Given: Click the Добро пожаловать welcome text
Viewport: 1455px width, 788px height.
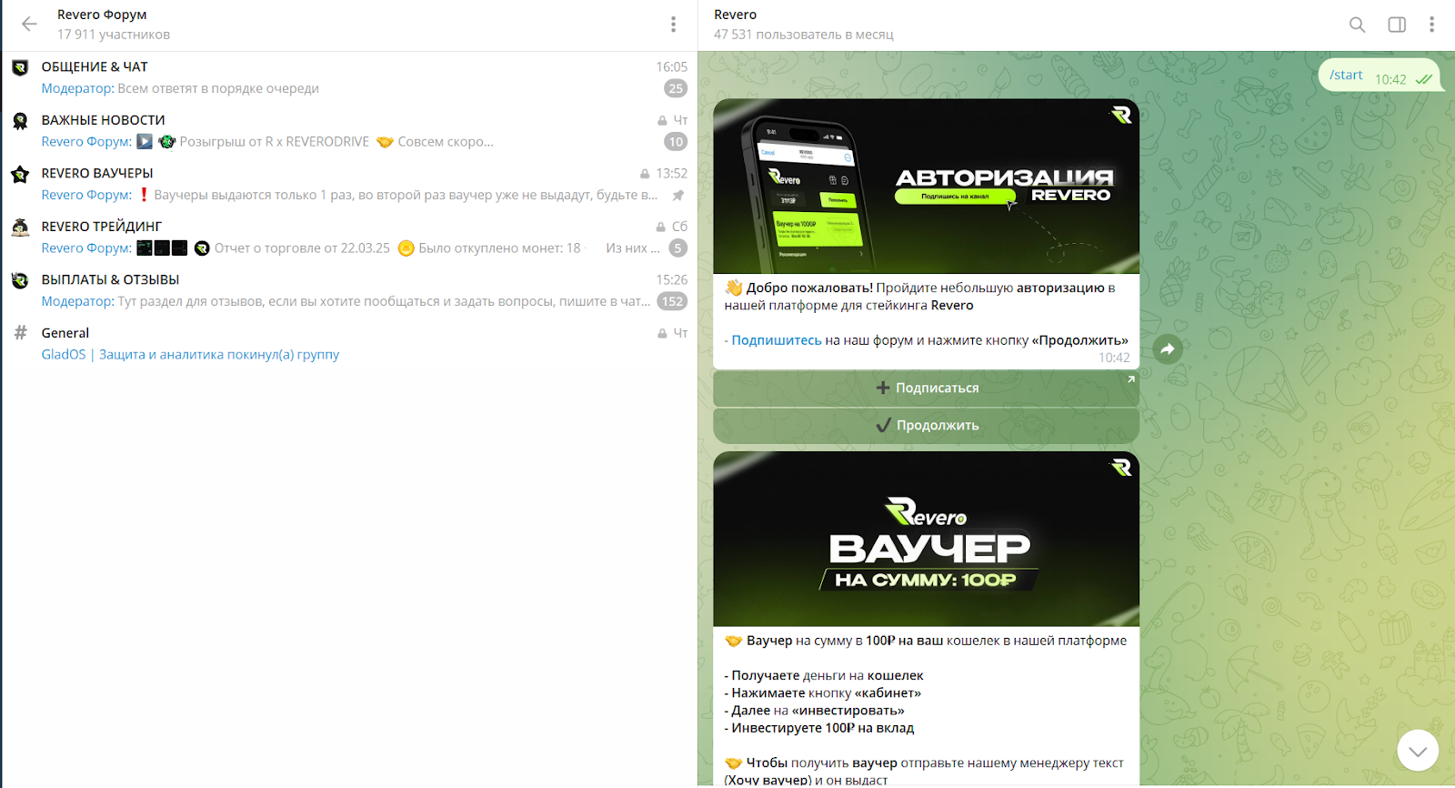Looking at the screenshot, I should tap(809, 288).
